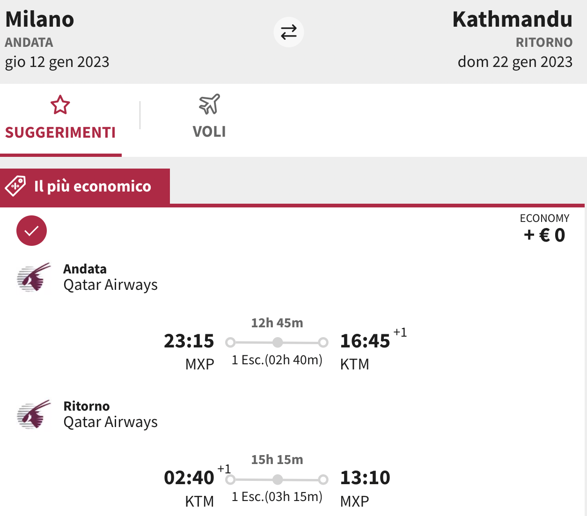Click the price tag icon on the banner

point(15,186)
